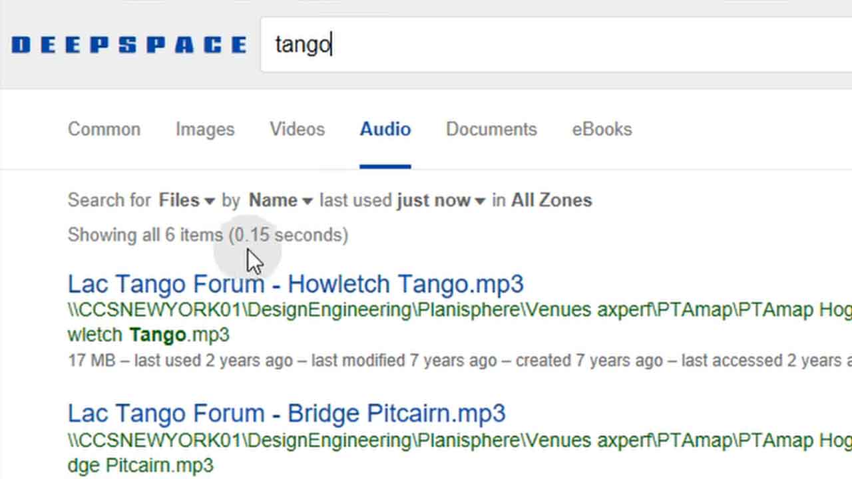852x479 pixels.
Task: Click the search box containing tango
Action: pos(556,45)
